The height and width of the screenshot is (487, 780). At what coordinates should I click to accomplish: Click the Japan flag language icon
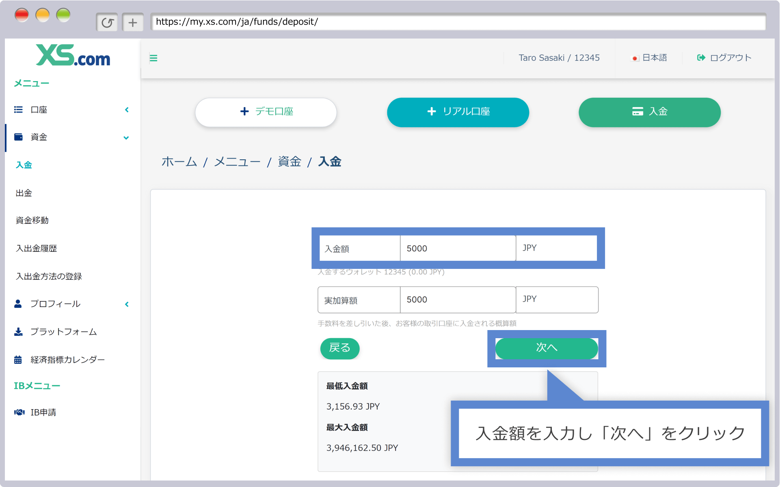click(x=635, y=58)
